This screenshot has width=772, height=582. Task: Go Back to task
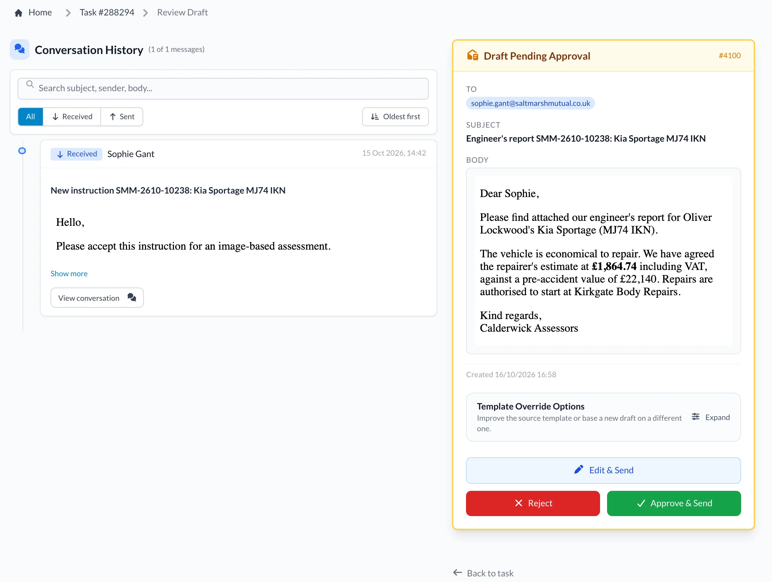click(x=483, y=573)
